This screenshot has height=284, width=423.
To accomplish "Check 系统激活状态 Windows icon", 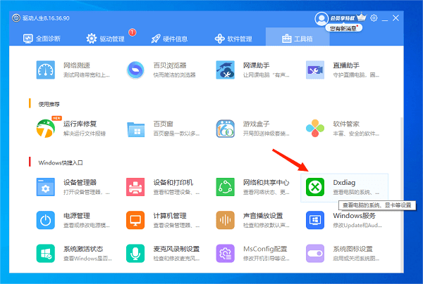I will tap(46, 253).
